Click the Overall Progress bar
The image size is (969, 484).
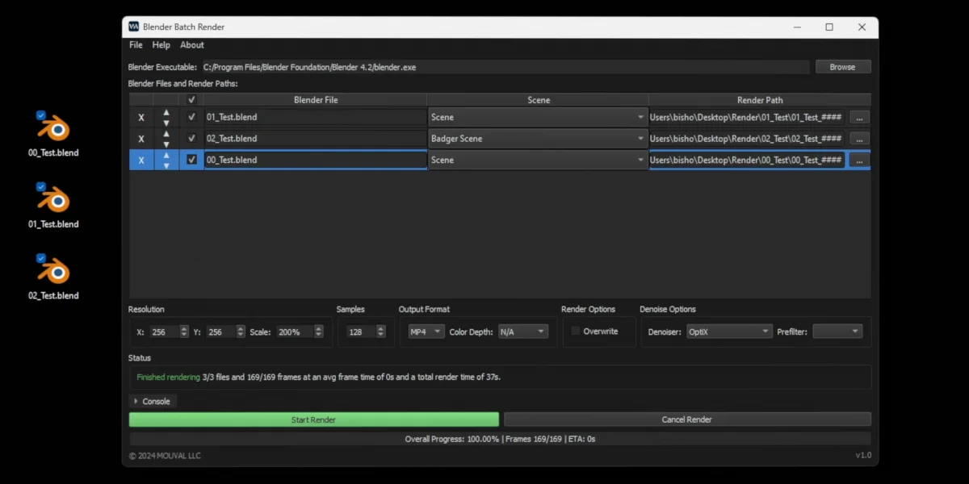(x=500, y=439)
